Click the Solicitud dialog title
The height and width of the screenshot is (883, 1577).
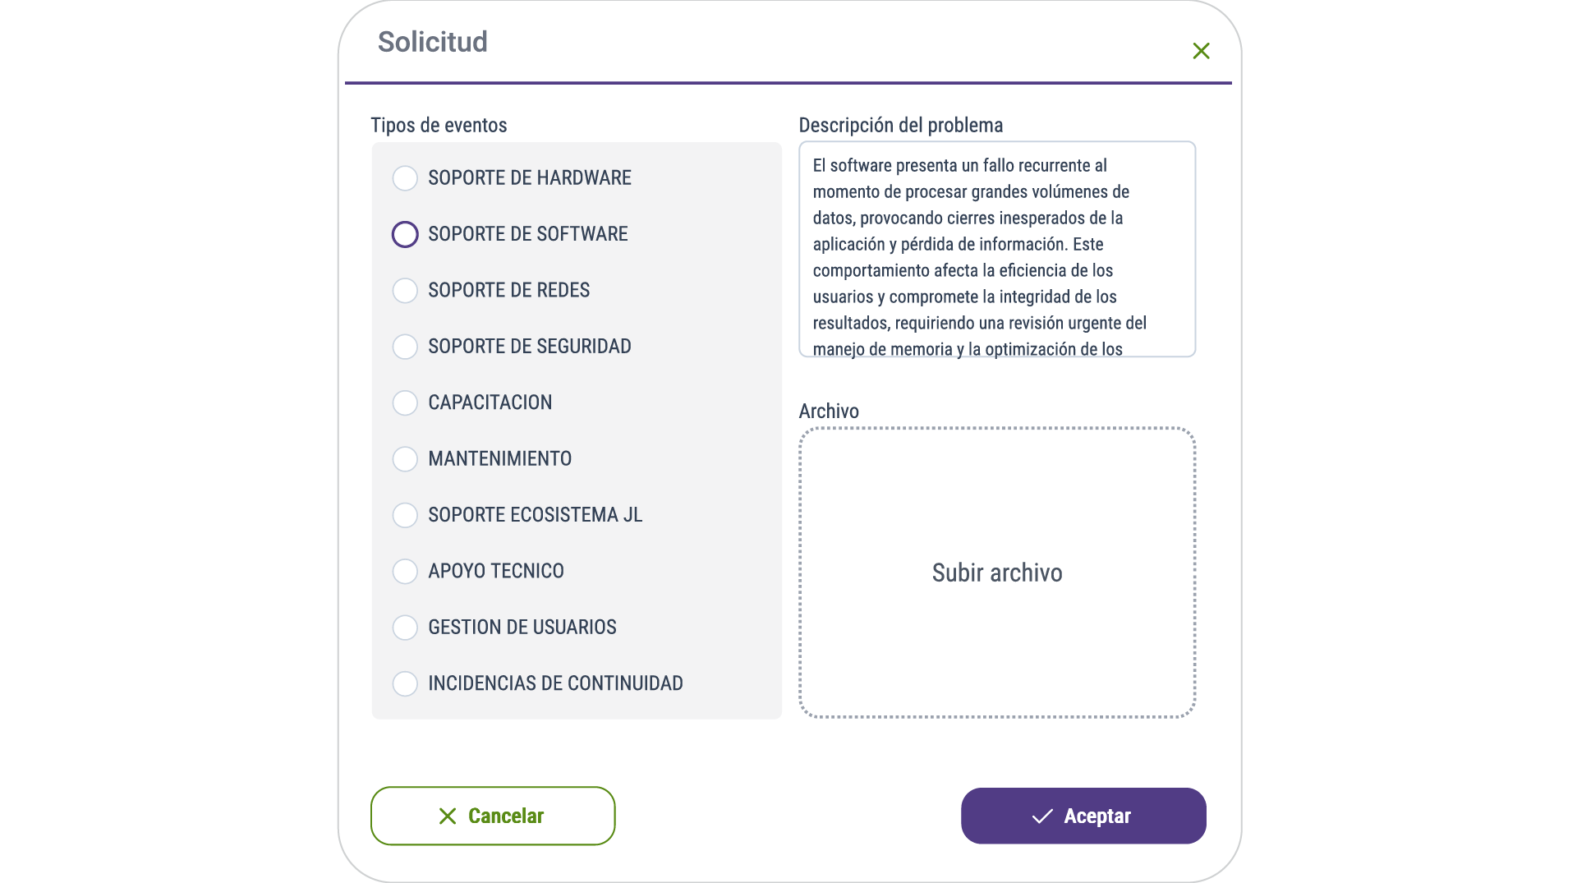click(433, 42)
